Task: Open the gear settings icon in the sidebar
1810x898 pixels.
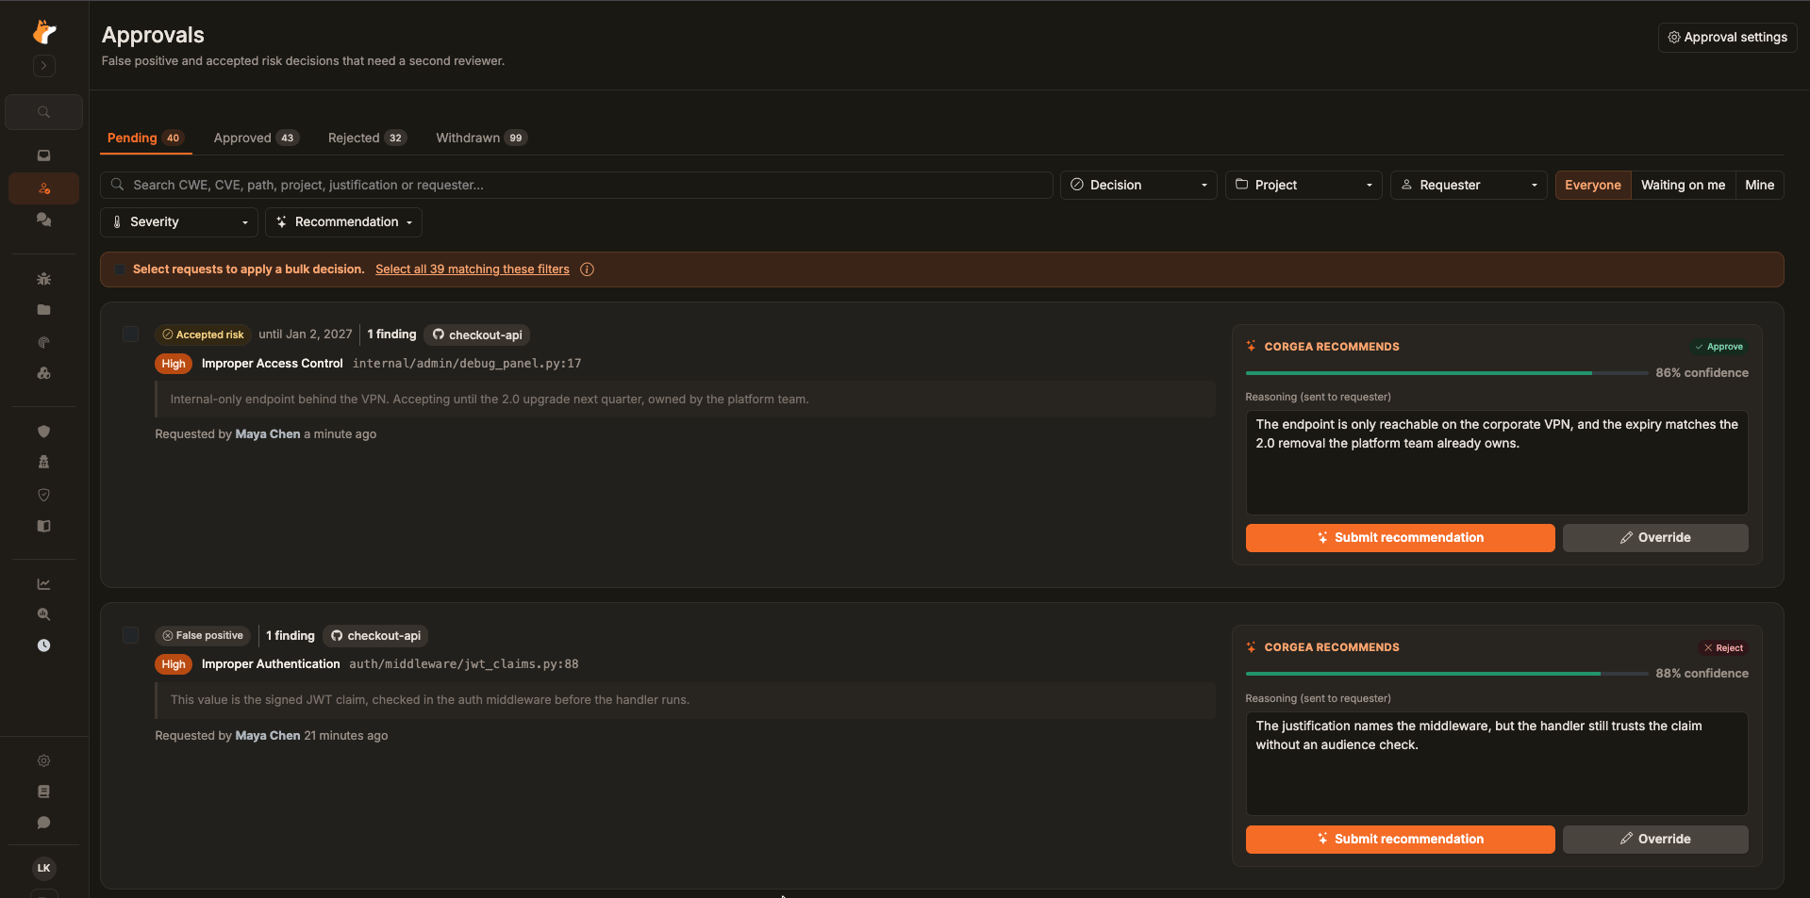Action: (x=43, y=760)
